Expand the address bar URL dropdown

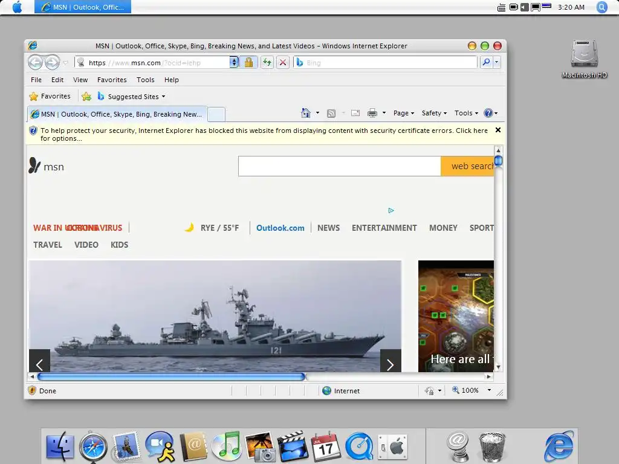(x=234, y=62)
